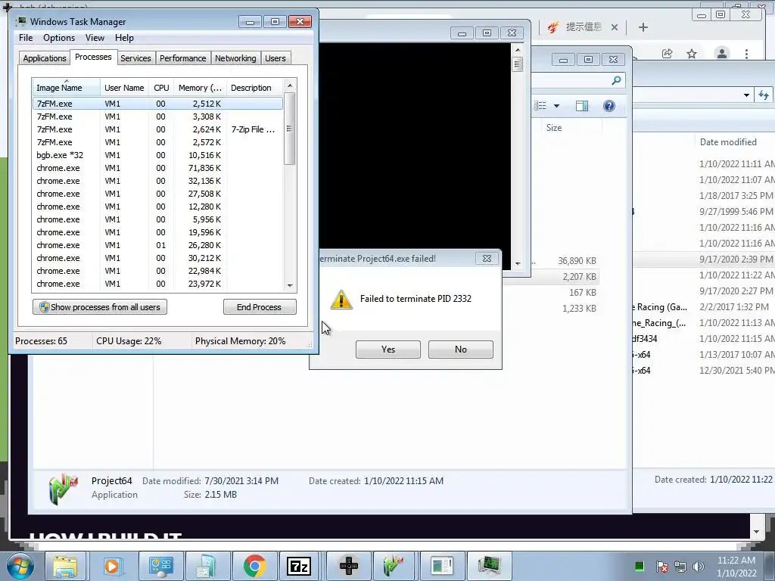Open Explorer change view dropdown arrow
Screen dimensions: 775x581
[556, 106]
